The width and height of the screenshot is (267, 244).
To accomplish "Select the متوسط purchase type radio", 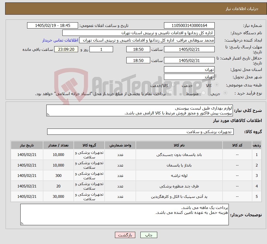I will (204, 93).
